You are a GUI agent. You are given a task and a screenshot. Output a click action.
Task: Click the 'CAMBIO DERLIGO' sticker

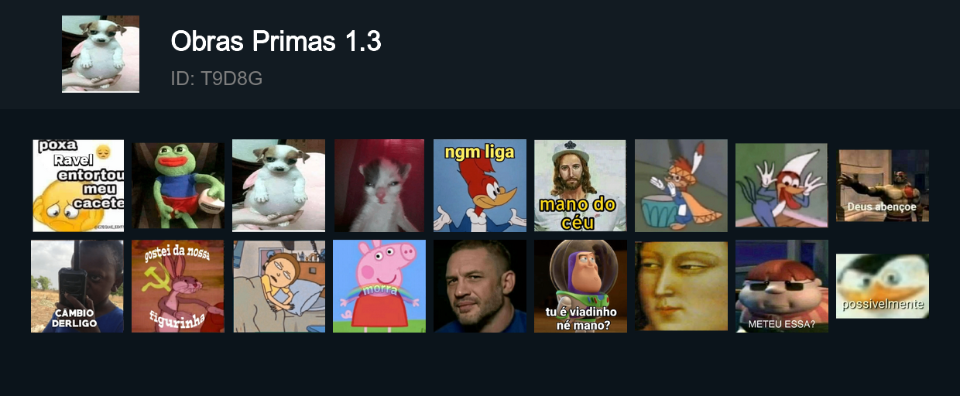click(x=77, y=286)
